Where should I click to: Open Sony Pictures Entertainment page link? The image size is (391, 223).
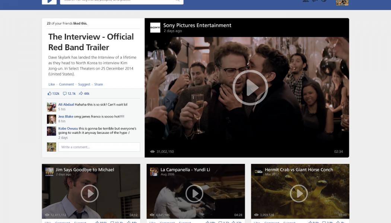click(x=197, y=25)
